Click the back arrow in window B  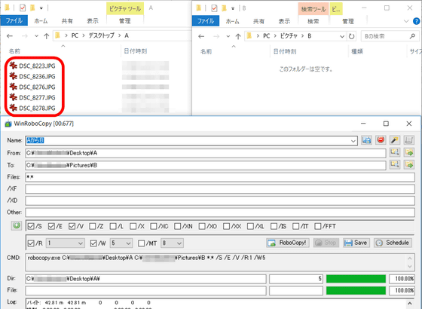(201, 36)
